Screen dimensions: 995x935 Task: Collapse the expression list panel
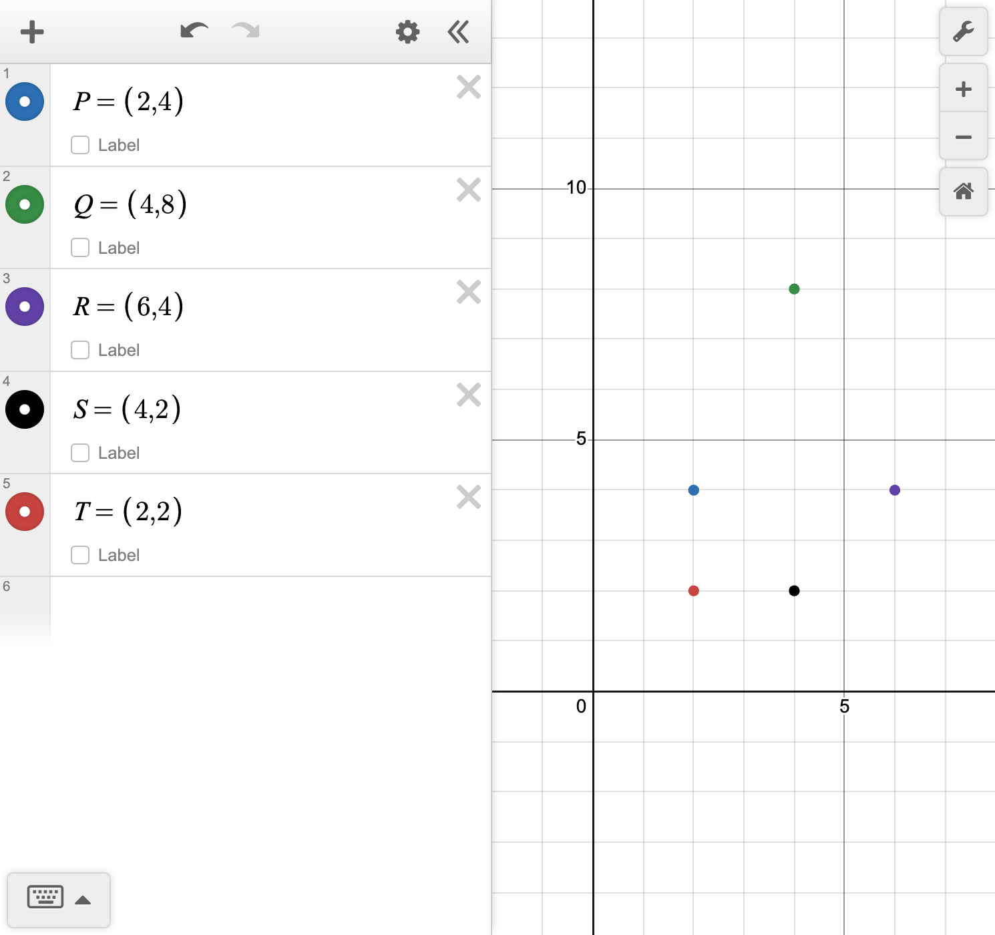click(459, 31)
